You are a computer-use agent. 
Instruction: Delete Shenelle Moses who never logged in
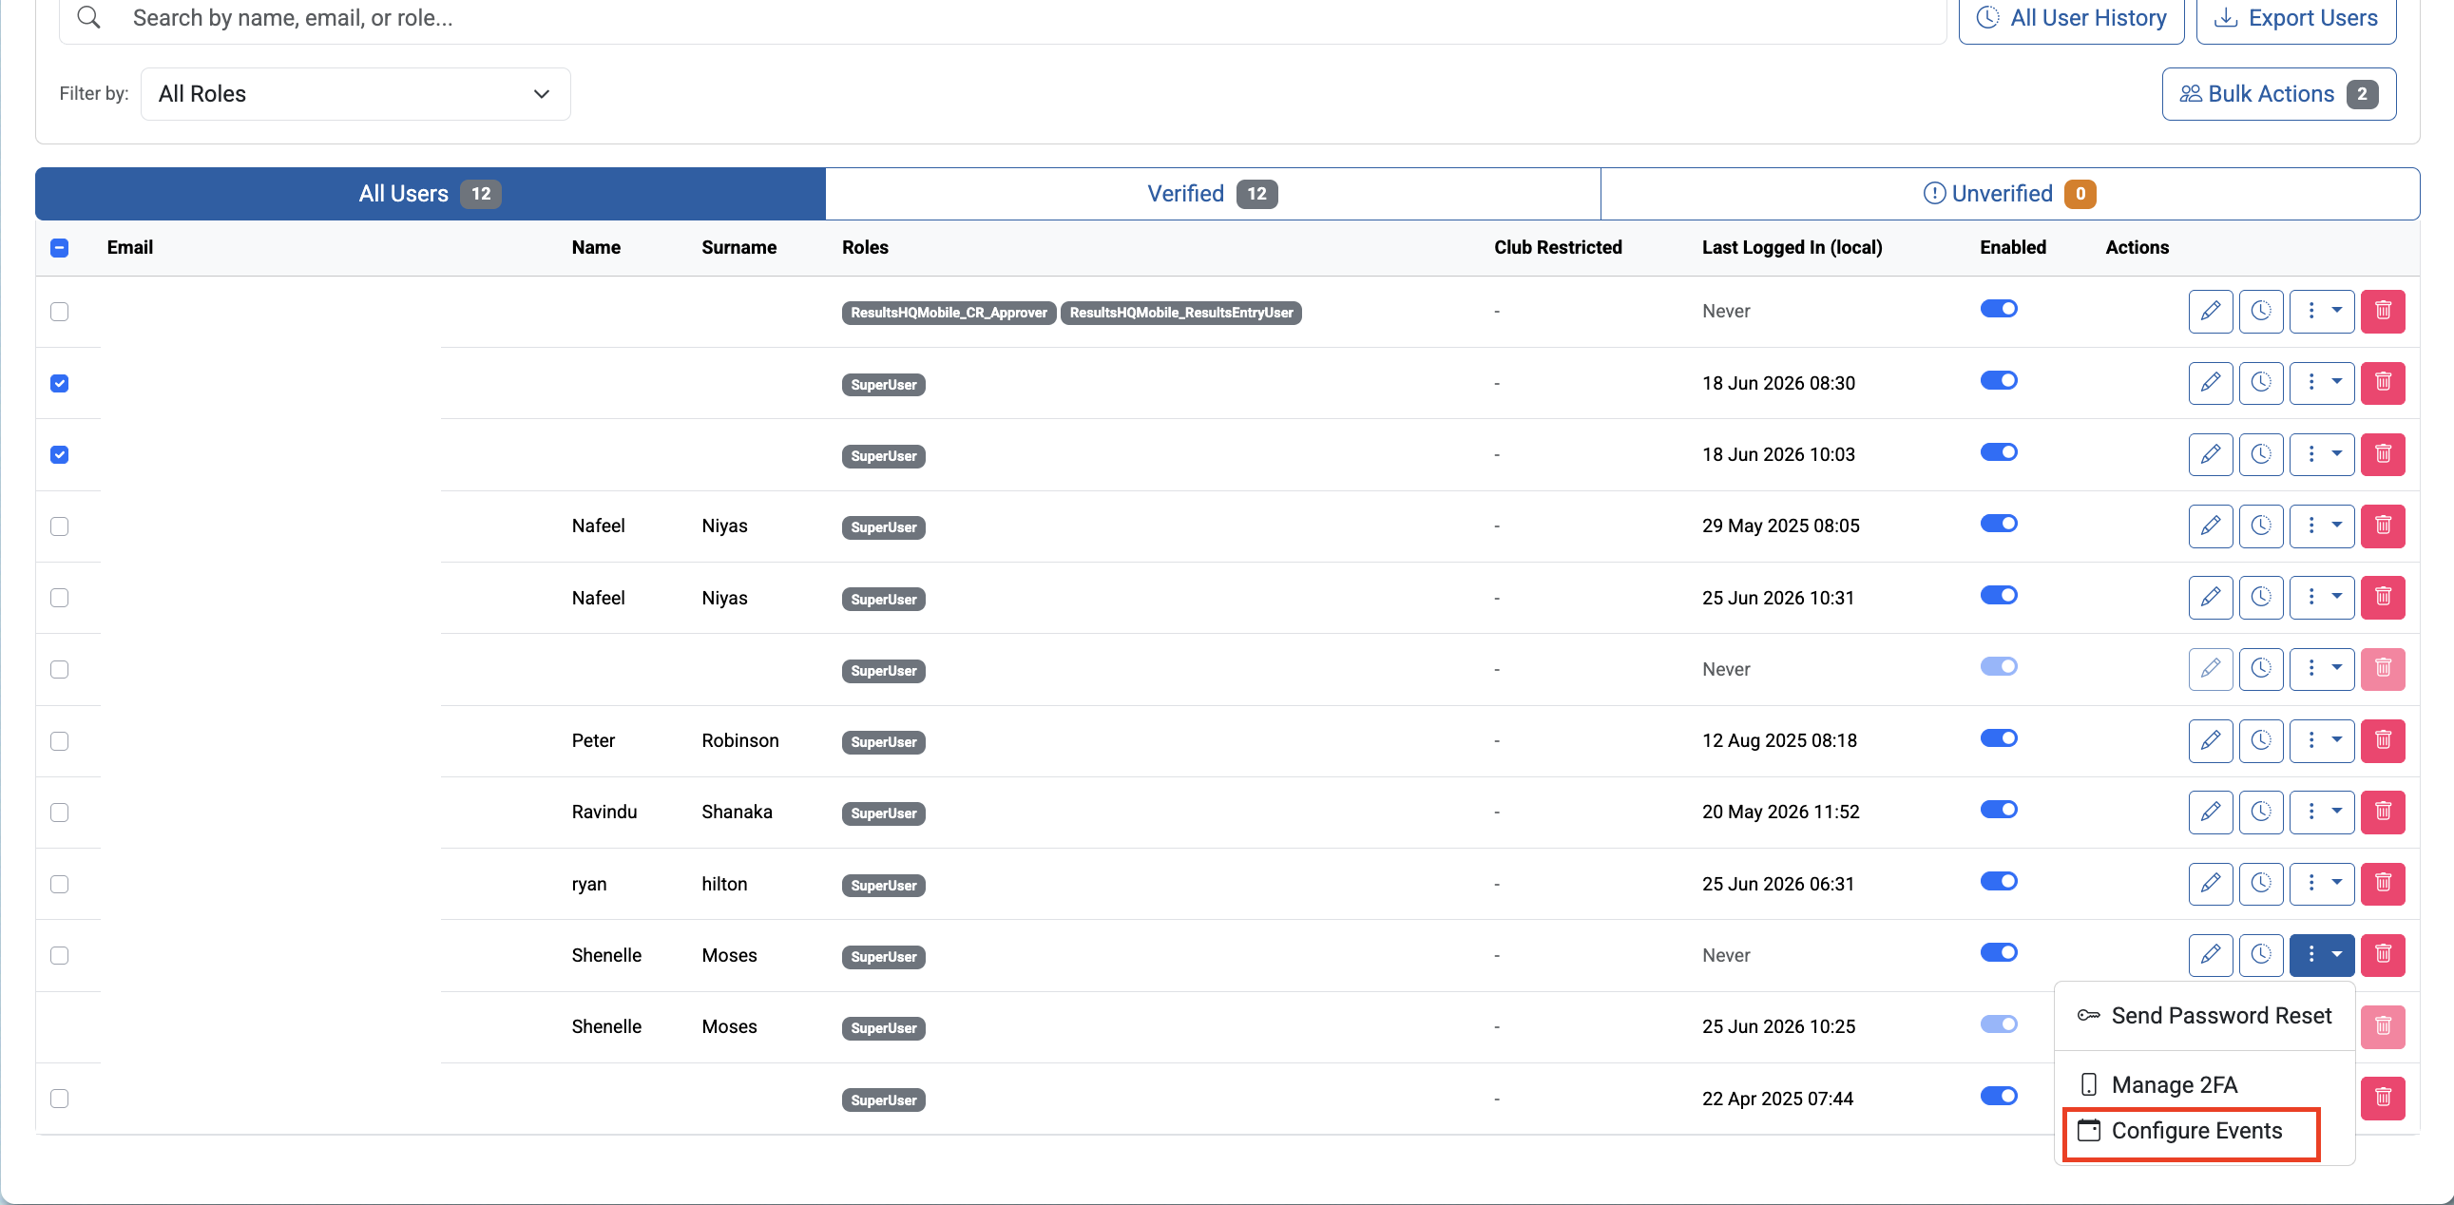(x=2383, y=955)
